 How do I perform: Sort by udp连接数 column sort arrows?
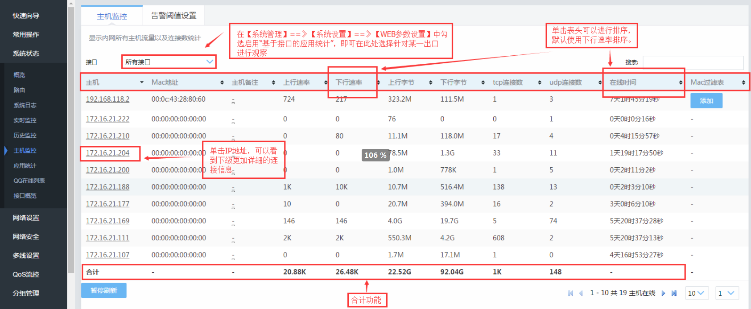[x=600, y=82]
